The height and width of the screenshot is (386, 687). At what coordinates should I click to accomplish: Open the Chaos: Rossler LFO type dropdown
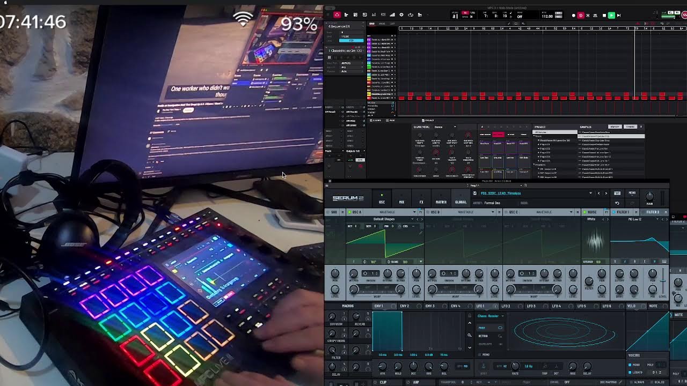(491, 316)
